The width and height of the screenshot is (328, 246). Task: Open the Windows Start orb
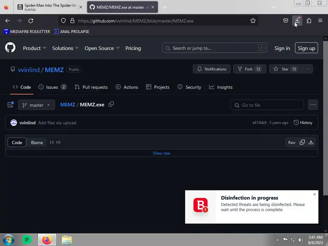click(9, 240)
